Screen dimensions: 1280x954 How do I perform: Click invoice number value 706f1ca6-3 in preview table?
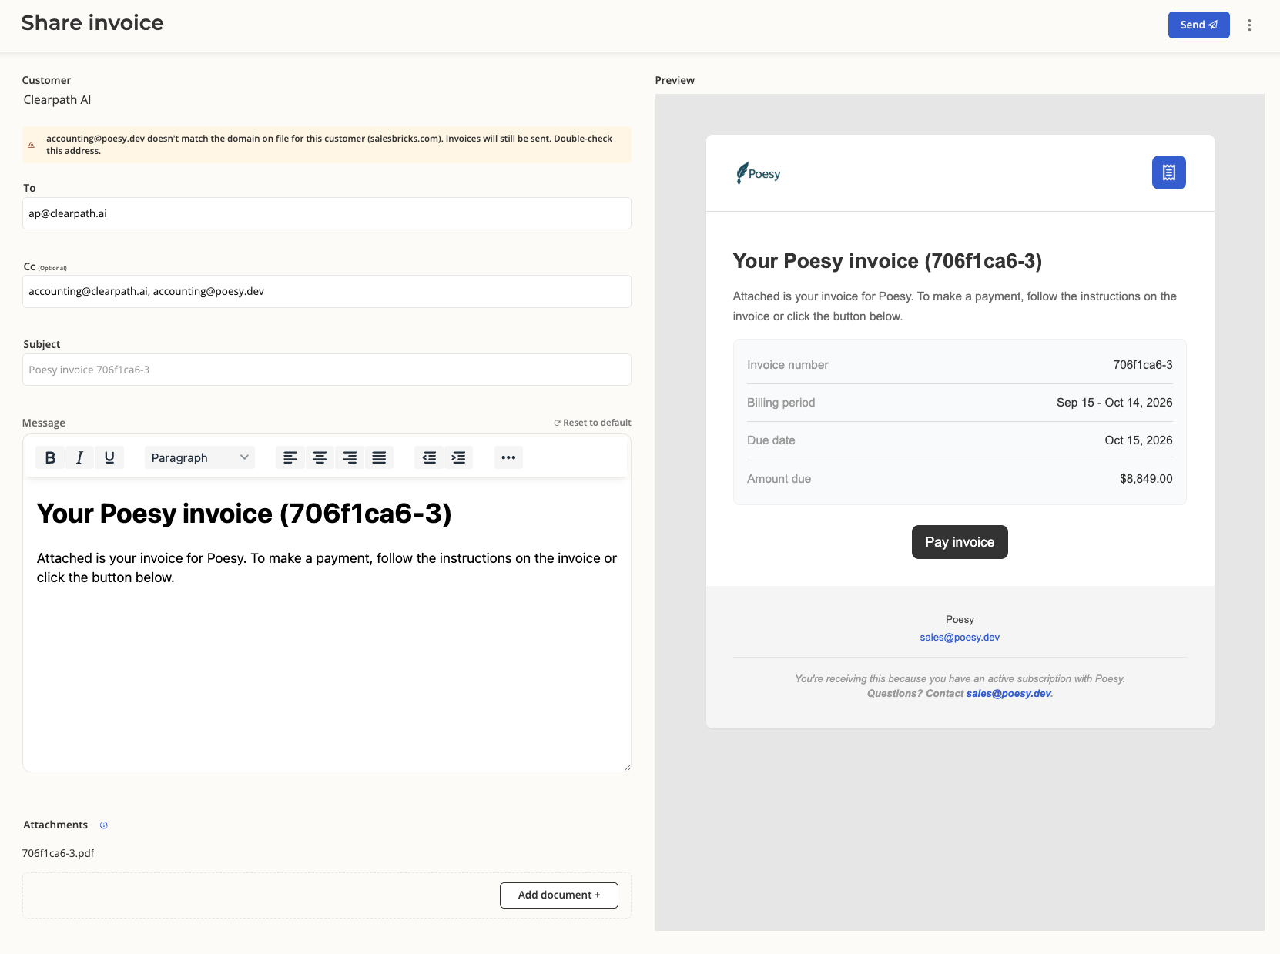(x=1143, y=365)
